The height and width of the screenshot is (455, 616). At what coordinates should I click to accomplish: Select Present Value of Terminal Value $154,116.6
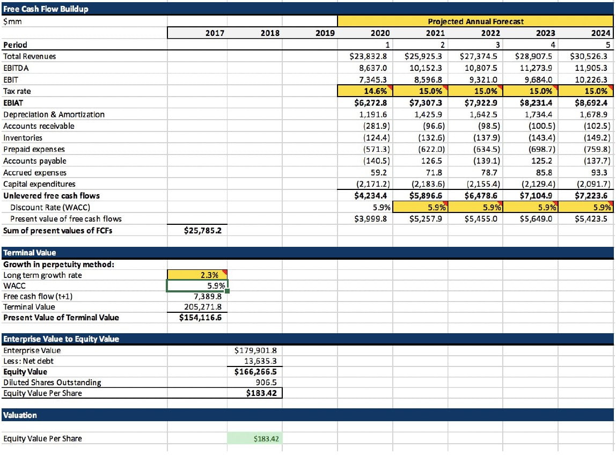[x=197, y=318]
